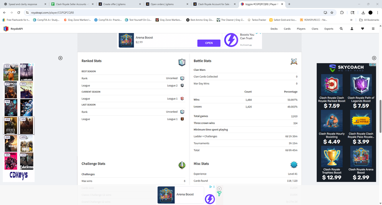Click the Ranked Stats shield icon
The image size is (382, 205).
tap(182, 62)
